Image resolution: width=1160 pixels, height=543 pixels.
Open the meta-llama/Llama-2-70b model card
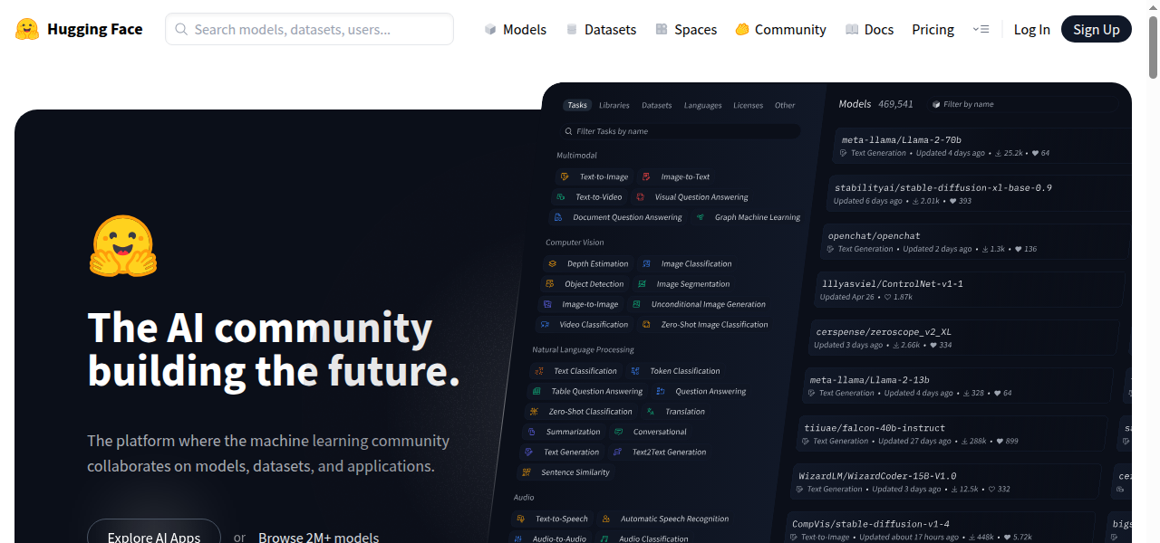(901, 140)
